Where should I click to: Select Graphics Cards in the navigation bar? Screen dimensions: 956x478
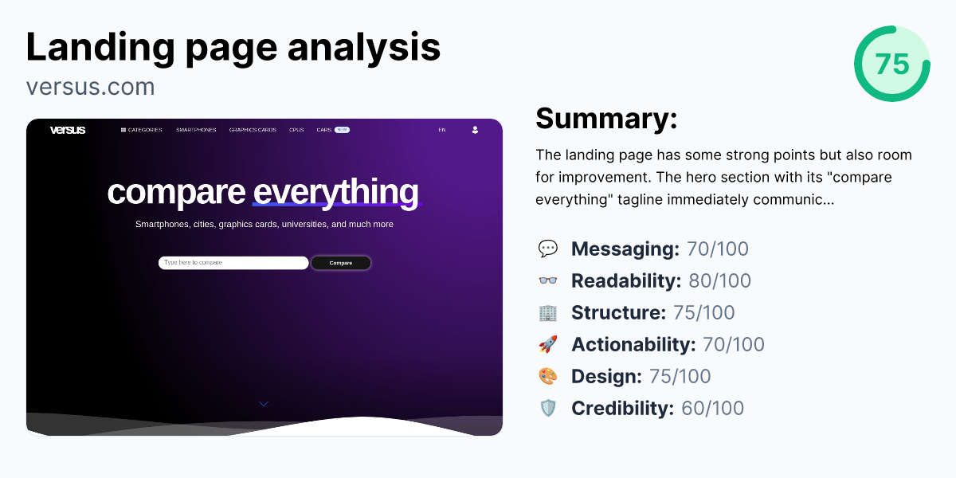pos(253,129)
